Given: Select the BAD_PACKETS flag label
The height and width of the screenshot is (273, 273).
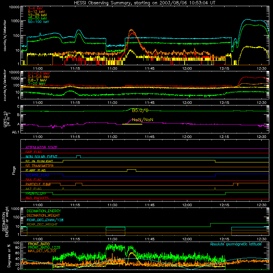Looking at the screenshot, I should 37,198.
